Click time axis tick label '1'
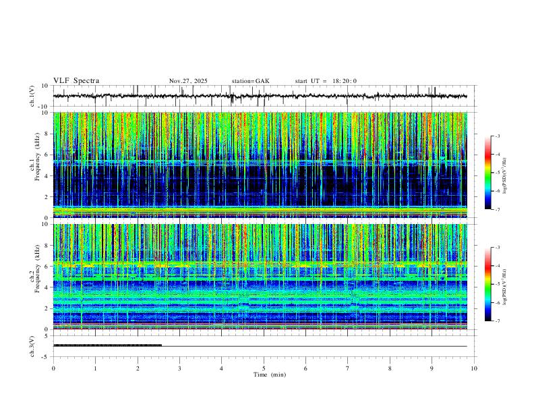 pos(95,368)
